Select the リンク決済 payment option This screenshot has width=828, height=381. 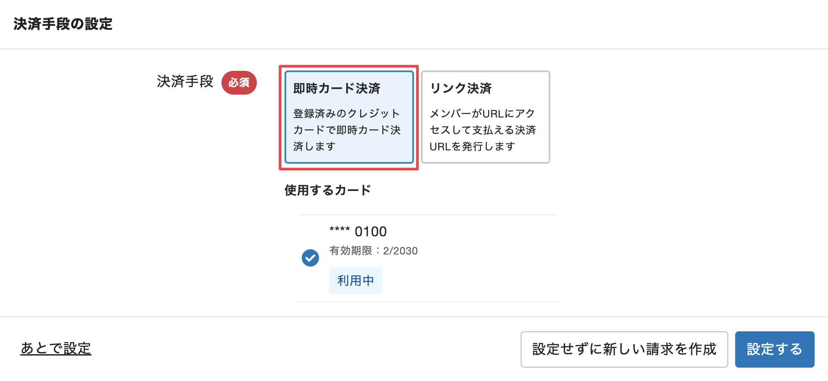click(x=485, y=117)
